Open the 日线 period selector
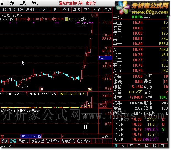 (x=105, y=136)
